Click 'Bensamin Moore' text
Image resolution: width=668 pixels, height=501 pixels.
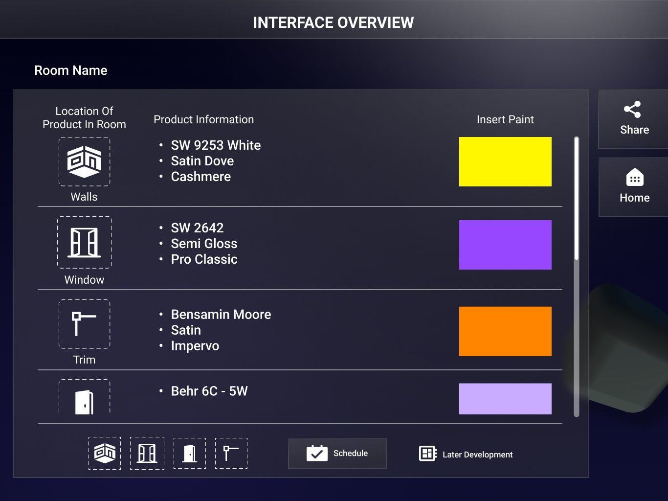(x=221, y=315)
